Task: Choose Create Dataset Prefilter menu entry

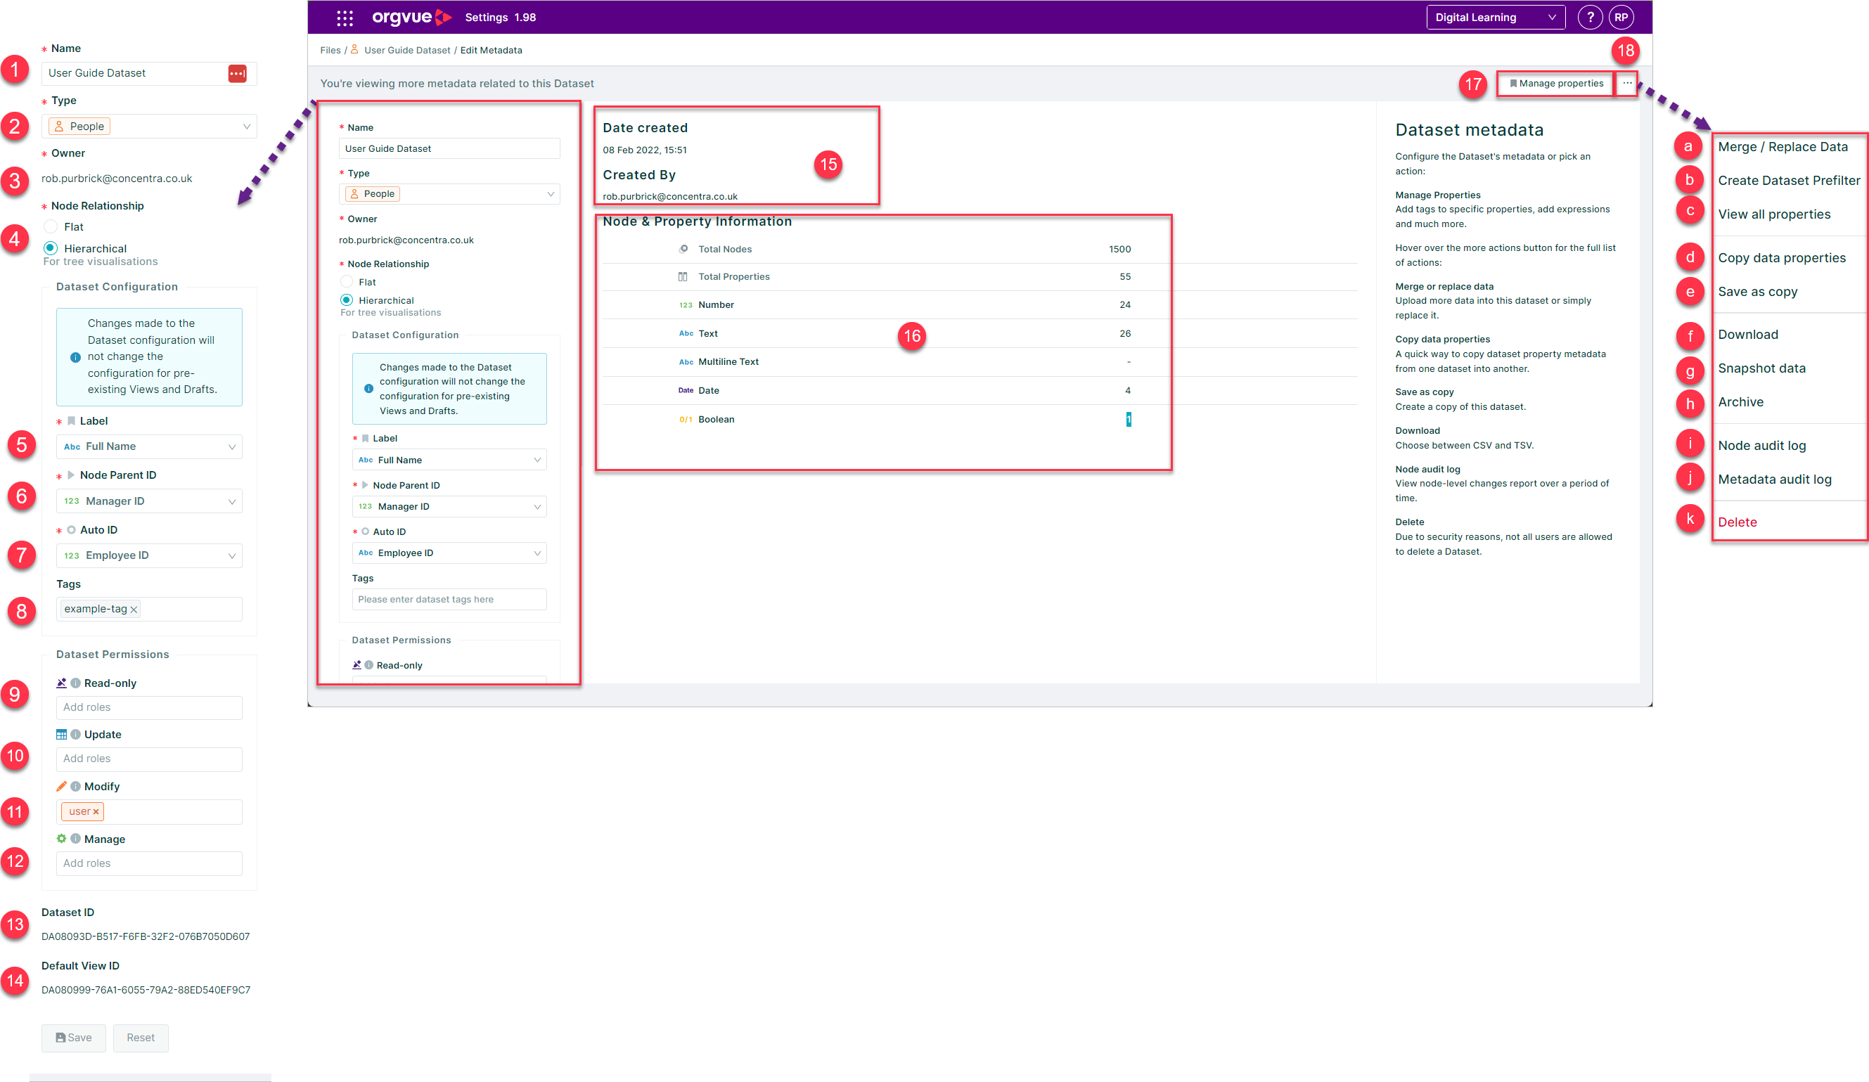Action: pyautogui.click(x=1788, y=181)
